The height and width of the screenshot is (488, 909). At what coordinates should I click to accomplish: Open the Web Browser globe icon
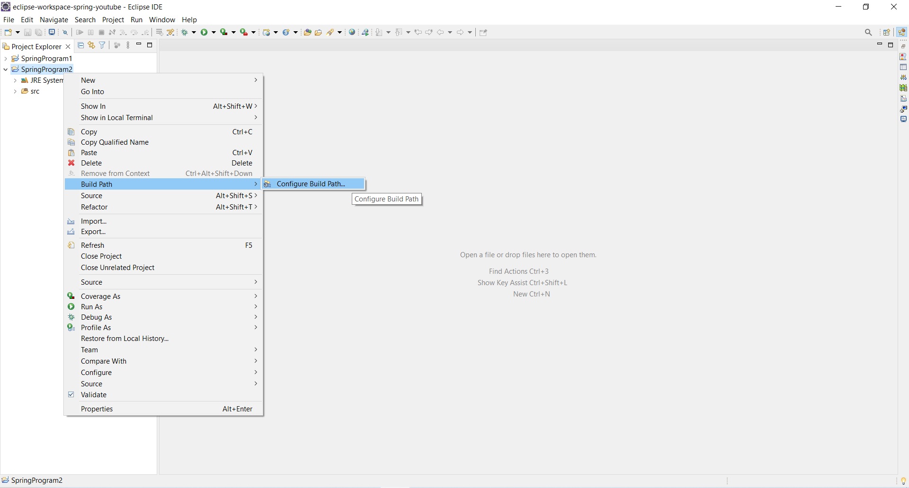[x=352, y=33]
